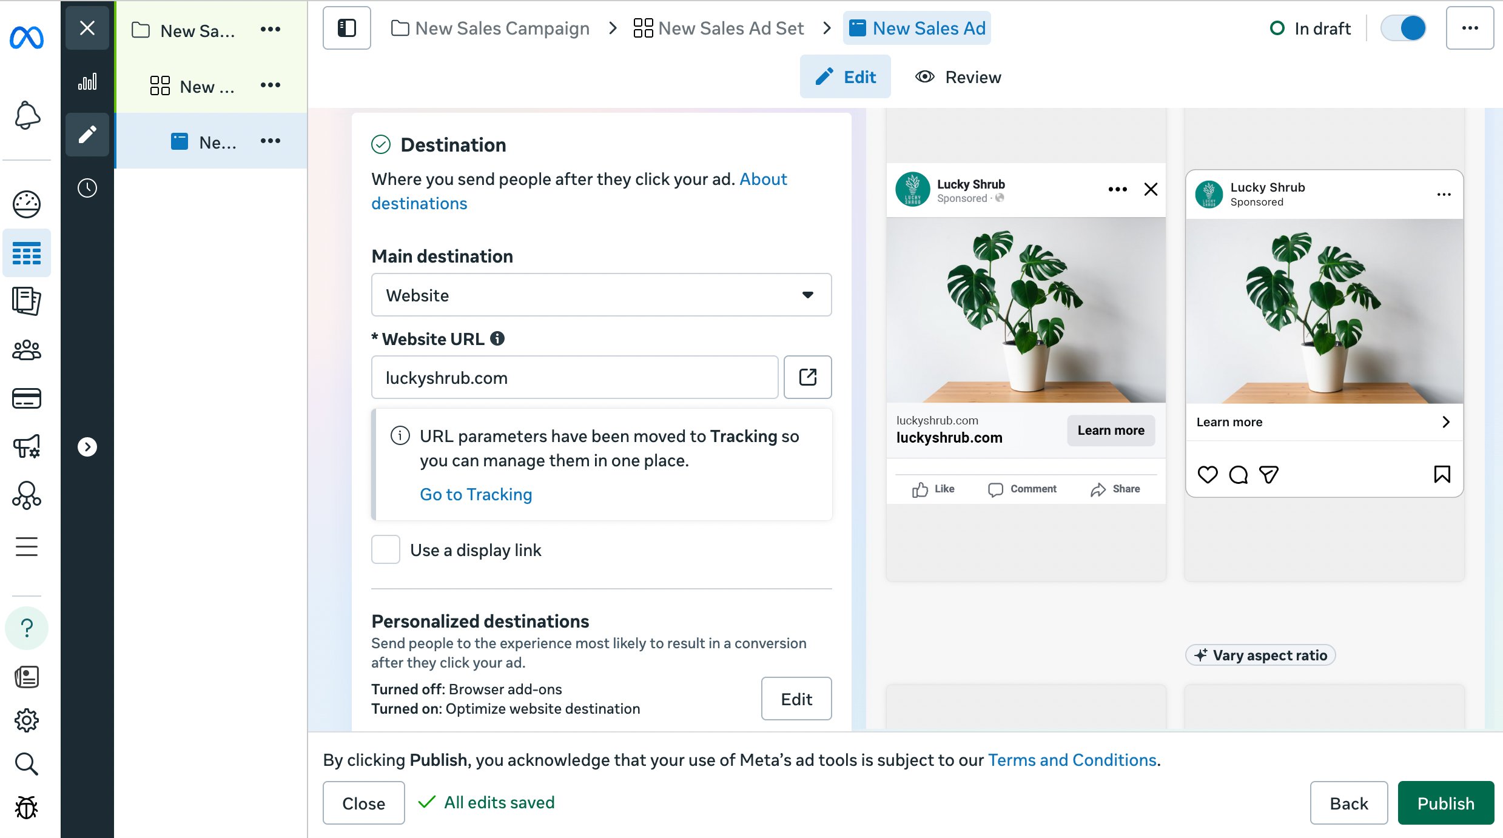This screenshot has width=1503, height=838.
Task: Check the Use a display link box
Action: click(386, 549)
